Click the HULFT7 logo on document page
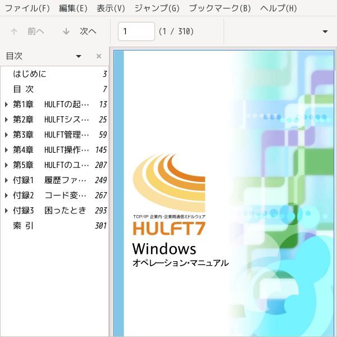 coord(170,228)
